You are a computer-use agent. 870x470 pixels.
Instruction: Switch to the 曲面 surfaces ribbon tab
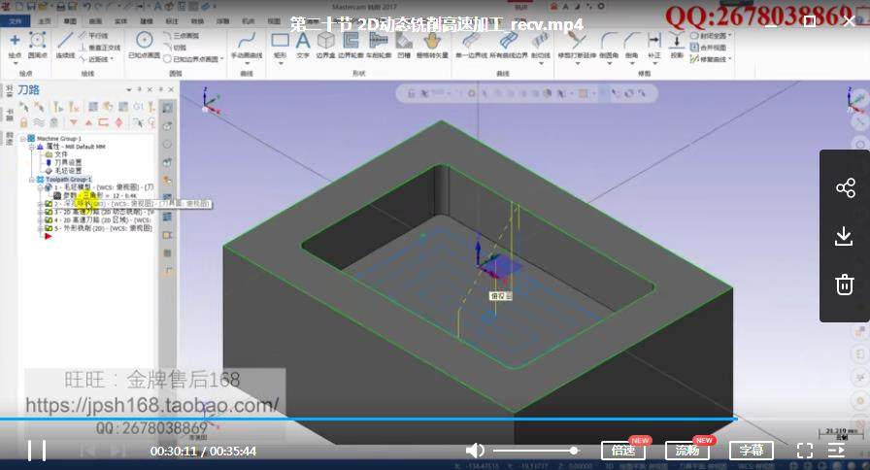95,21
